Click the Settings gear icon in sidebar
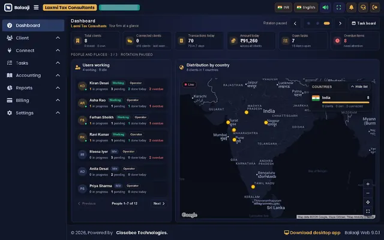The width and height of the screenshot is (384, 240). click(x=10, y=113)
